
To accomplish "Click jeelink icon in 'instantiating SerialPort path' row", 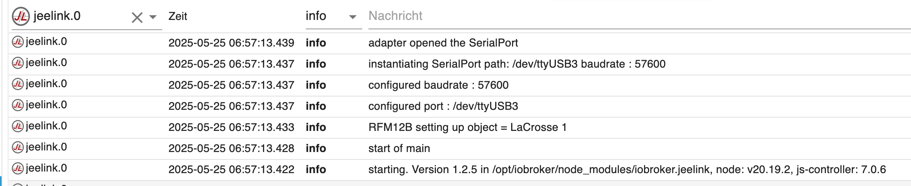I will [18, 63].
